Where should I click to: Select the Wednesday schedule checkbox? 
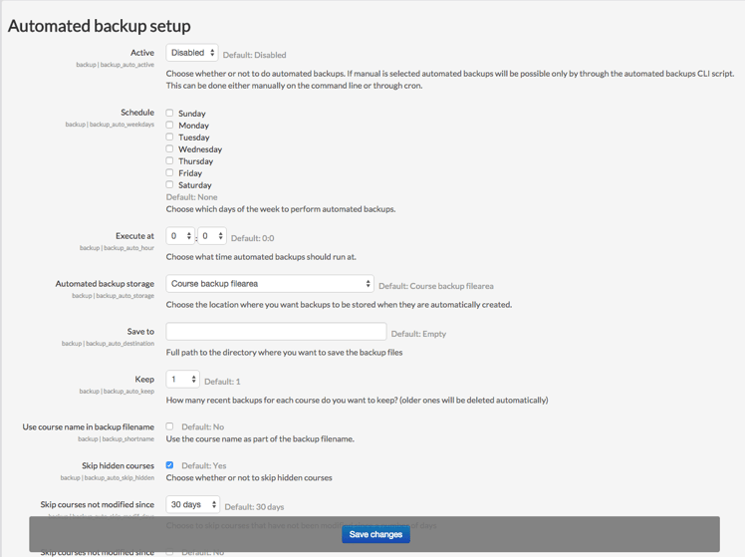point(169,148)
